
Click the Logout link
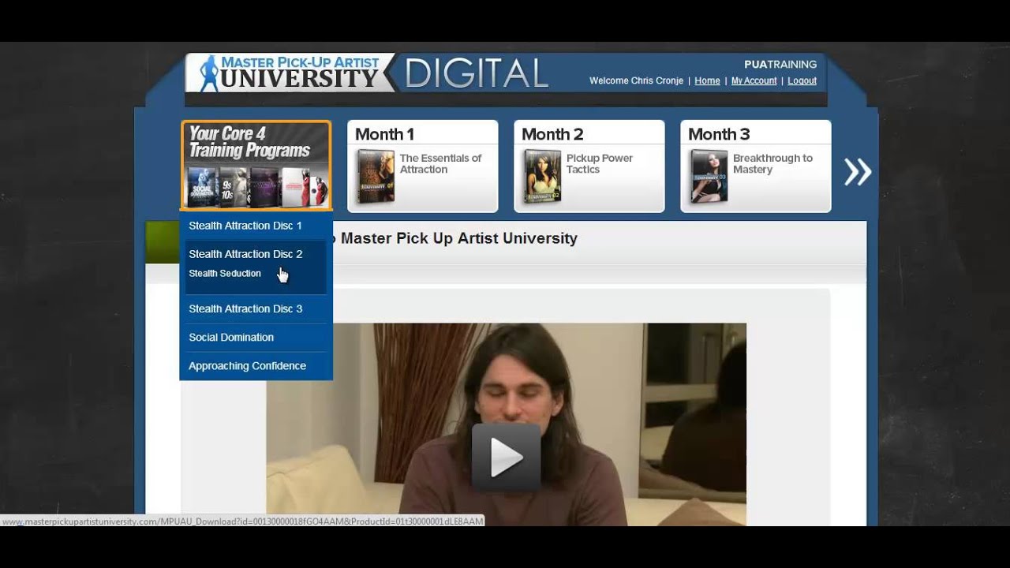coord(802,80)
